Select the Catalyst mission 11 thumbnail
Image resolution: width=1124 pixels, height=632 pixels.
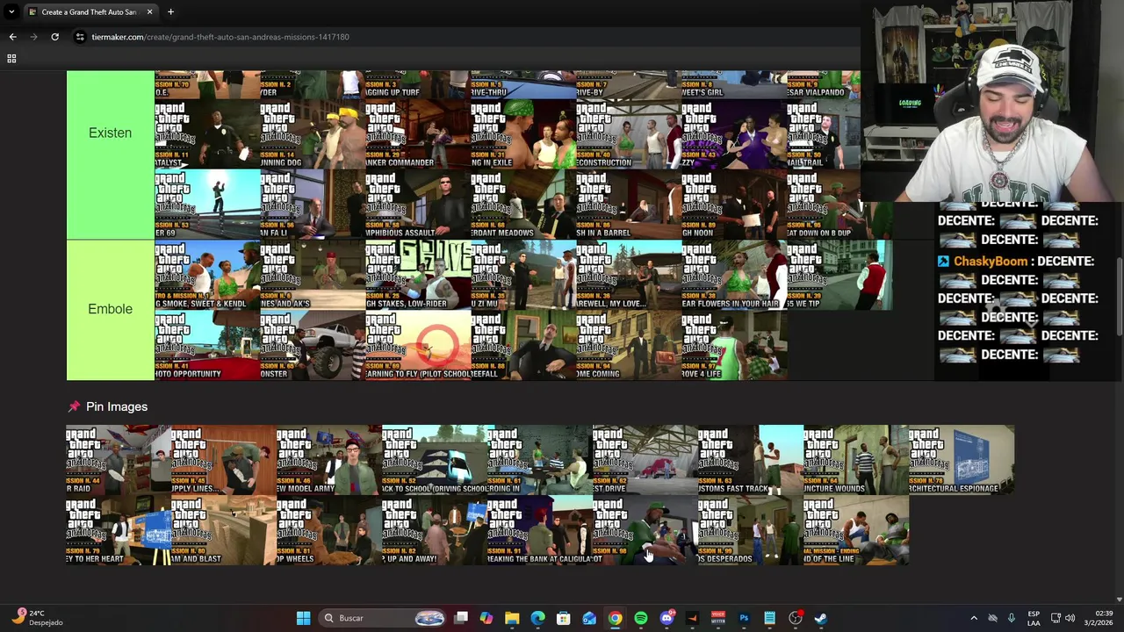(206, 134)
